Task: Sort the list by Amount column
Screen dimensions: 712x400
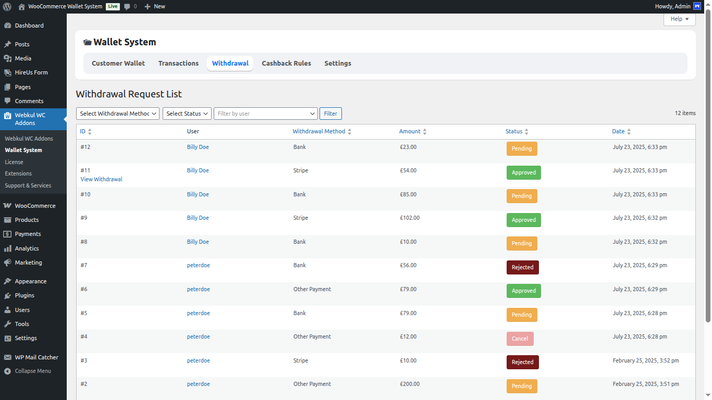Action: pos(413,131)
